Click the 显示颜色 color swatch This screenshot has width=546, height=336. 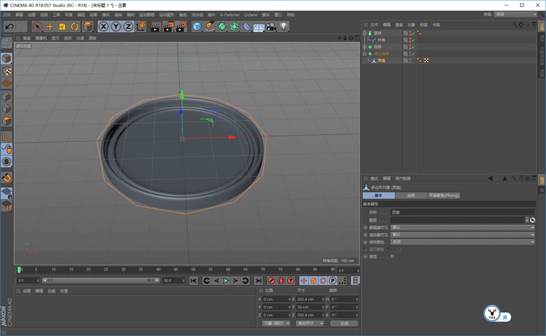(x=395, y=249)
